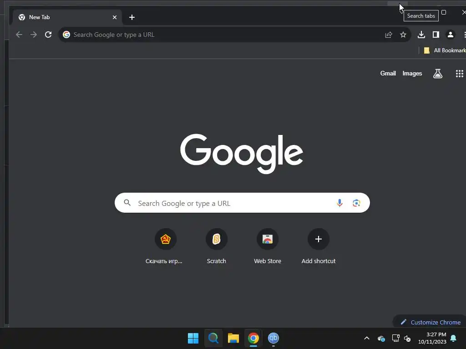This screenshot has width=466, height=349.
Task: Focus the central Google search box
Action: click(242, 203)
